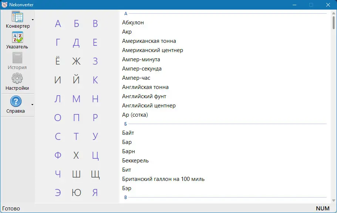
Task: Open the Байт unit entry
Action: 129,133
